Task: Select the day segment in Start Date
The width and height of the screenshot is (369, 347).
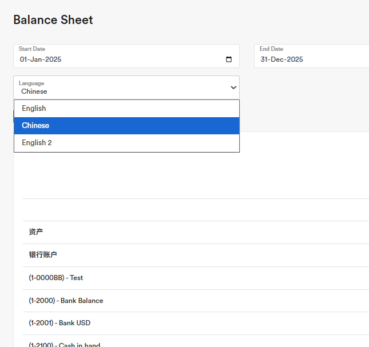Action: pyautogui.click(x=24, y=59)
